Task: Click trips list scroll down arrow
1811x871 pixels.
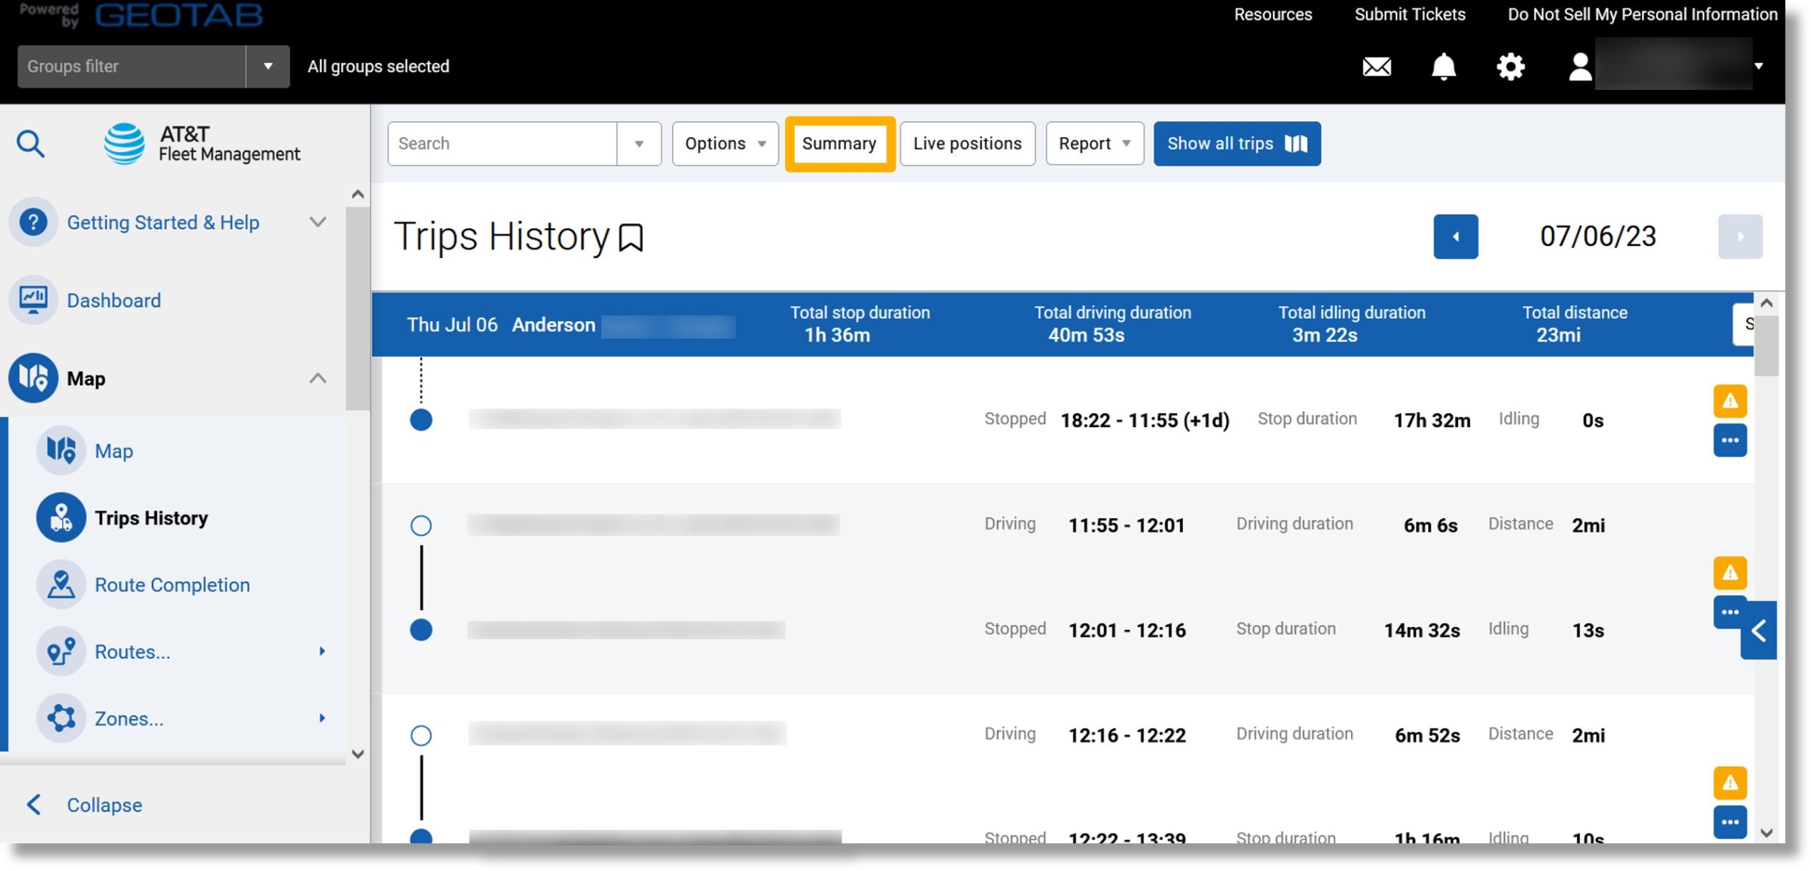Action: (1766, 833)
